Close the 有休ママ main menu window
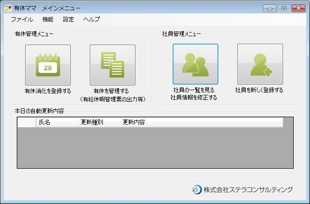 tap(298, 8)
